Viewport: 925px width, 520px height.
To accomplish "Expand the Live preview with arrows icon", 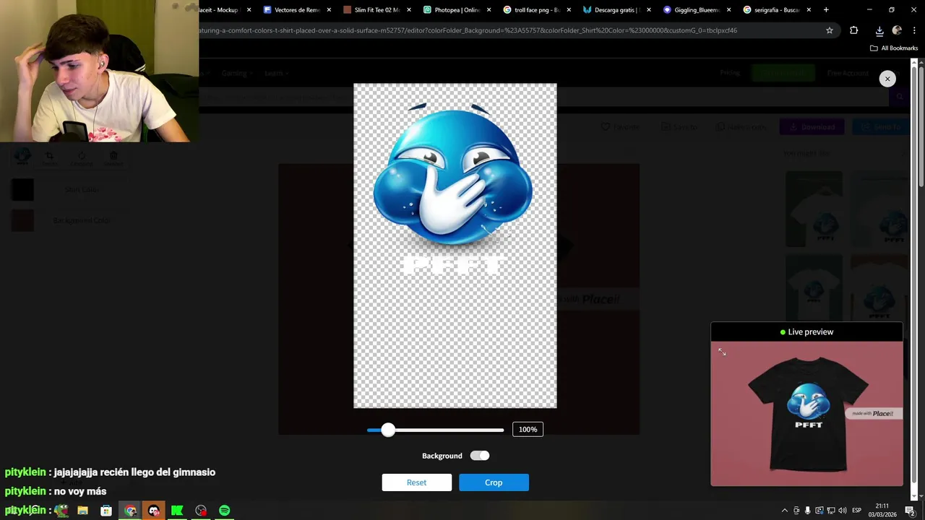I will (722, 352).
